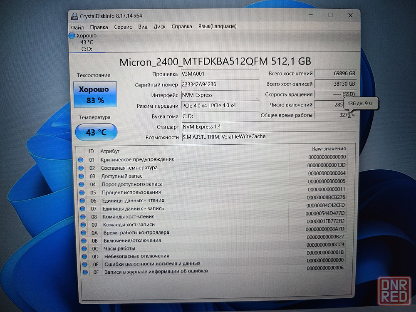Viewport: 416px width, 312px height.
Task: Click the 43 °C temperature button
Action: (97, 132)
